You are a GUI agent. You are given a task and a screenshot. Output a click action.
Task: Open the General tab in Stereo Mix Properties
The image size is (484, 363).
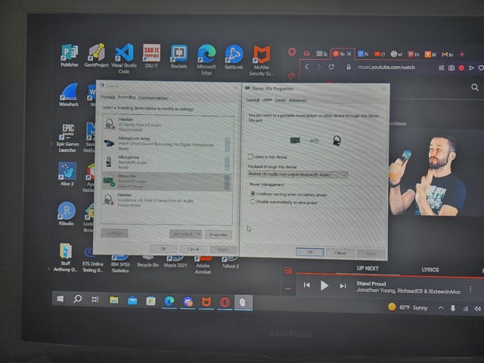252,100
